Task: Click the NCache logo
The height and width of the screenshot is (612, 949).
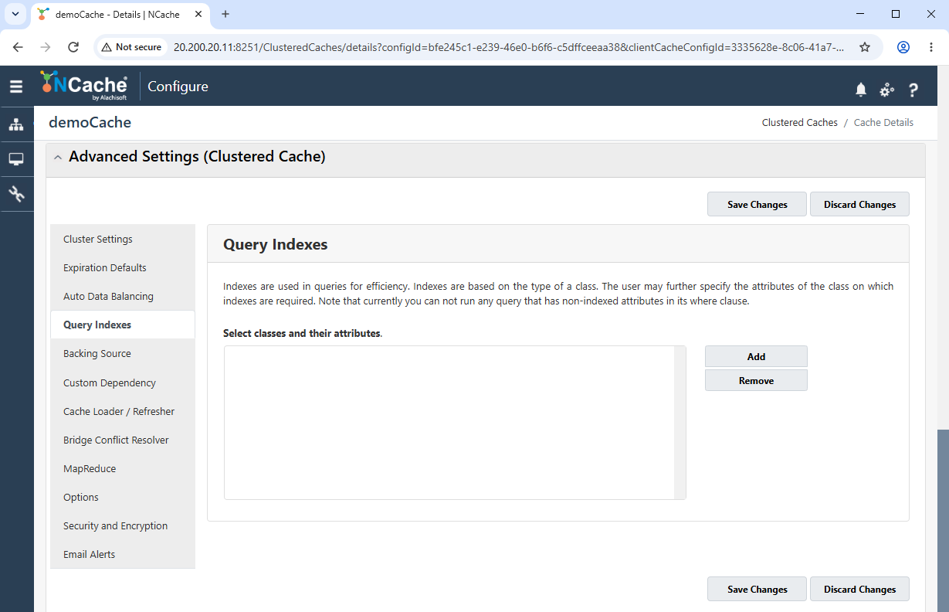Action: pos(85,86)
